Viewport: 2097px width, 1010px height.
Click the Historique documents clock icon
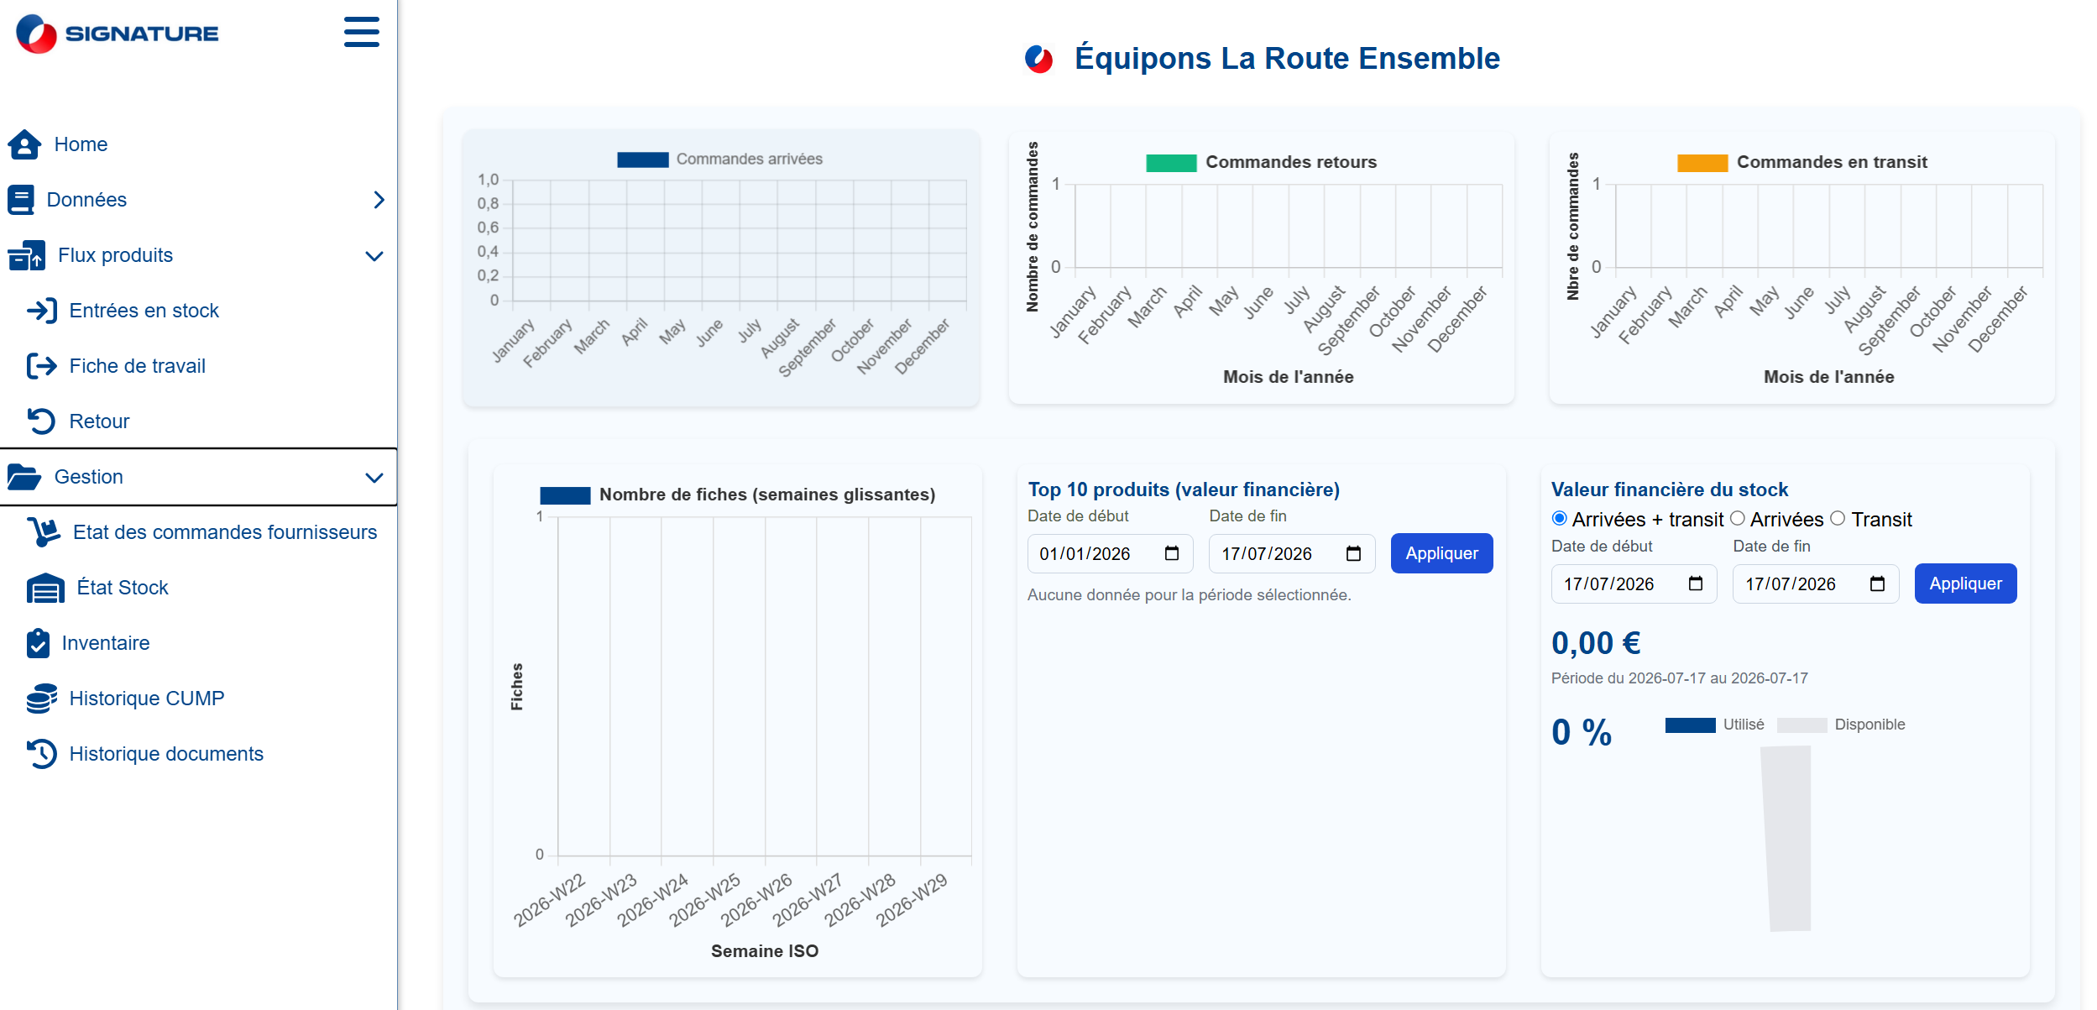point(42,754)
